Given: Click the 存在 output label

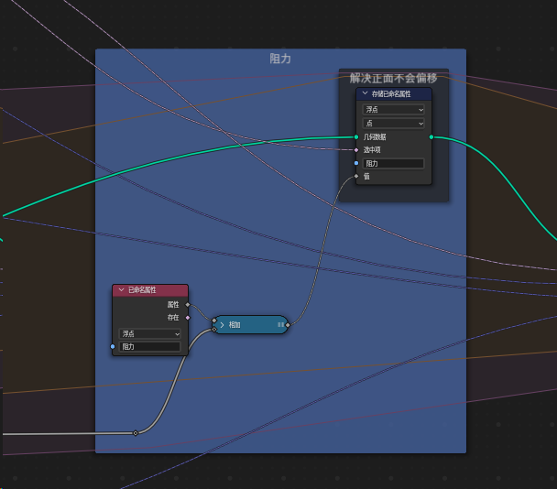Looking at the screenshot, I should pyautogui.click(x=173, y=318).
